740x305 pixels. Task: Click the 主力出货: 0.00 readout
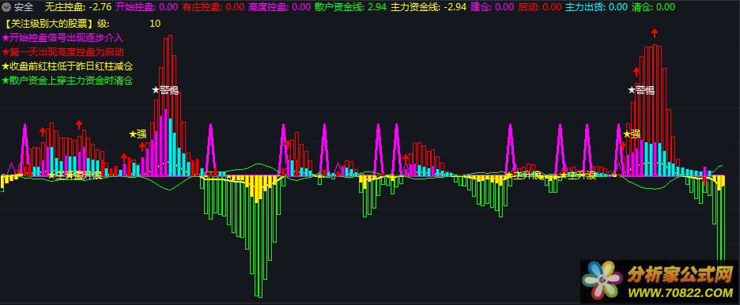coord(597,7)
